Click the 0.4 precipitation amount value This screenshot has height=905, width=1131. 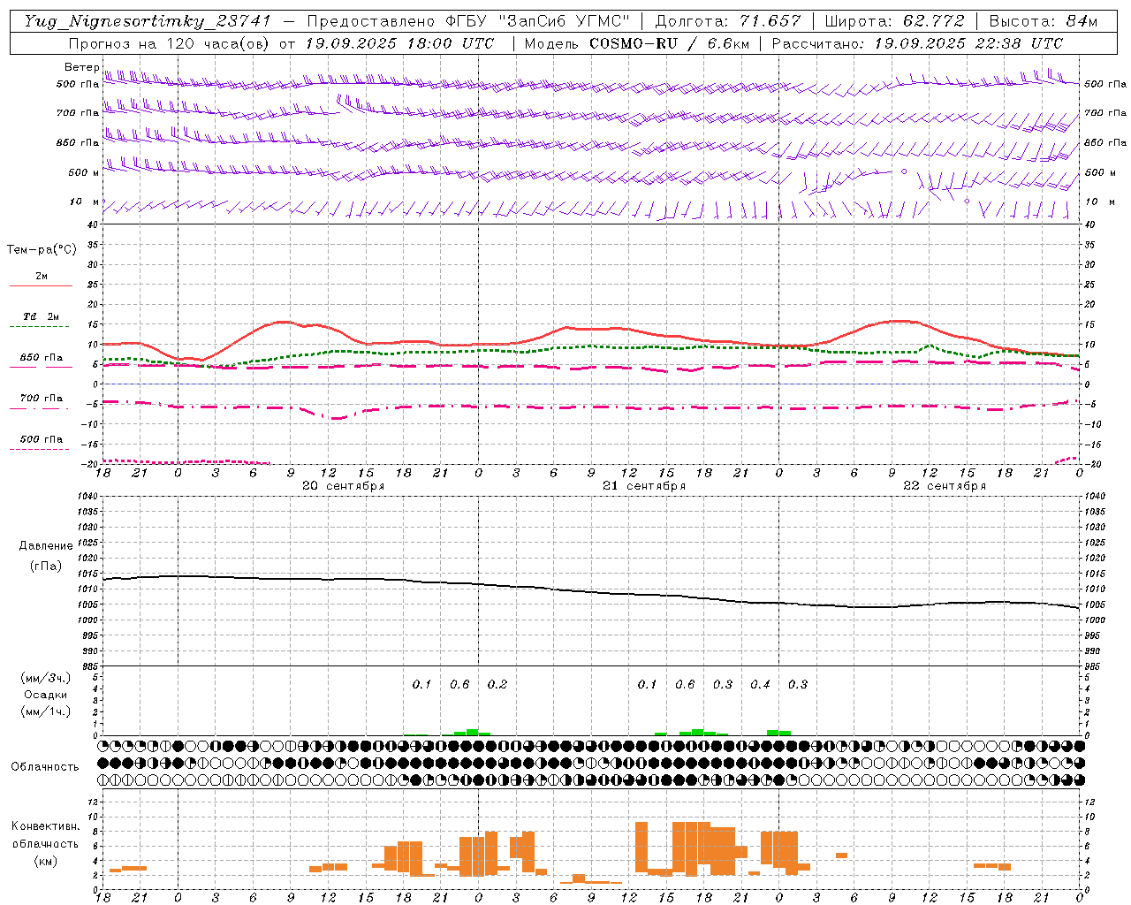(x=760, y=684)
